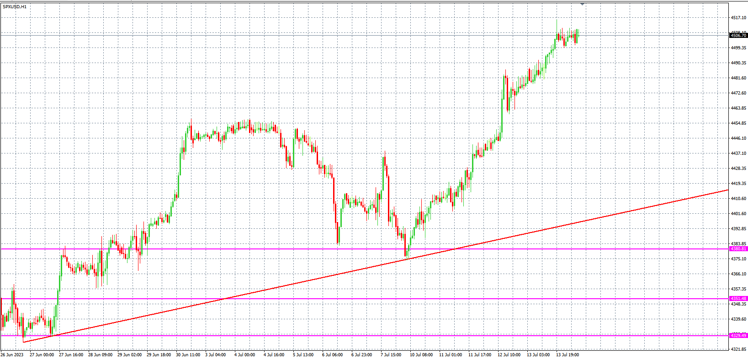
Task: Click the 4351.48 magenta price tag
Action: tap(738, 299)
